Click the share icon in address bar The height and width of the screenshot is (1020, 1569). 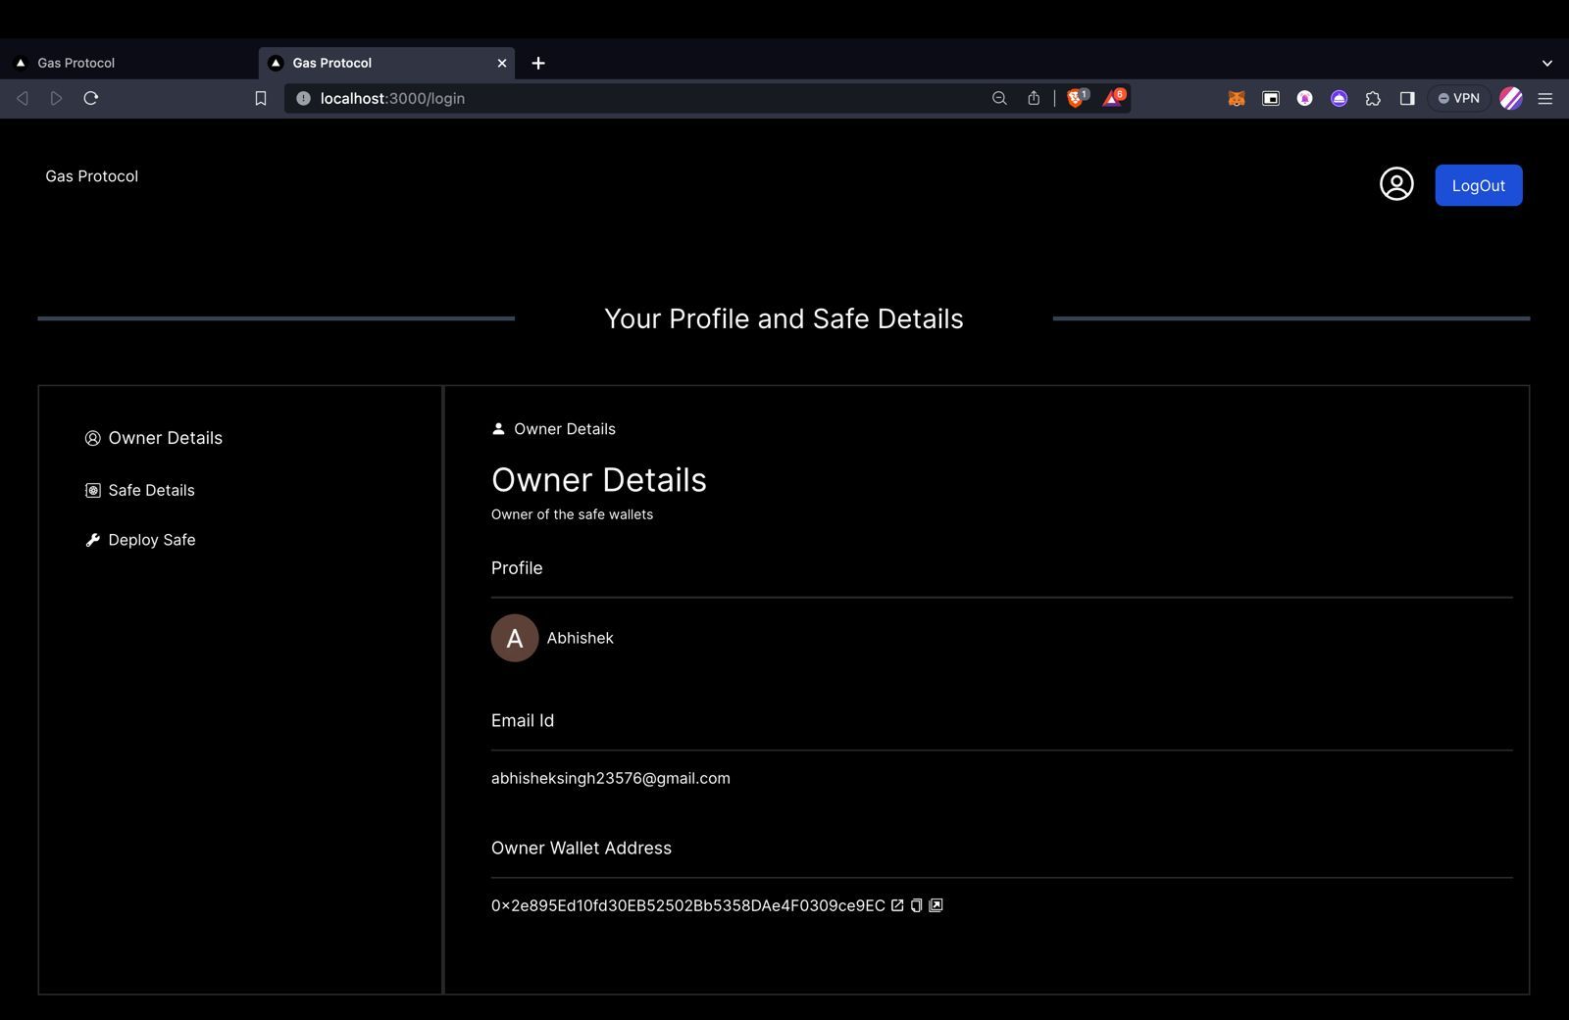click(x=1034, y=98)
